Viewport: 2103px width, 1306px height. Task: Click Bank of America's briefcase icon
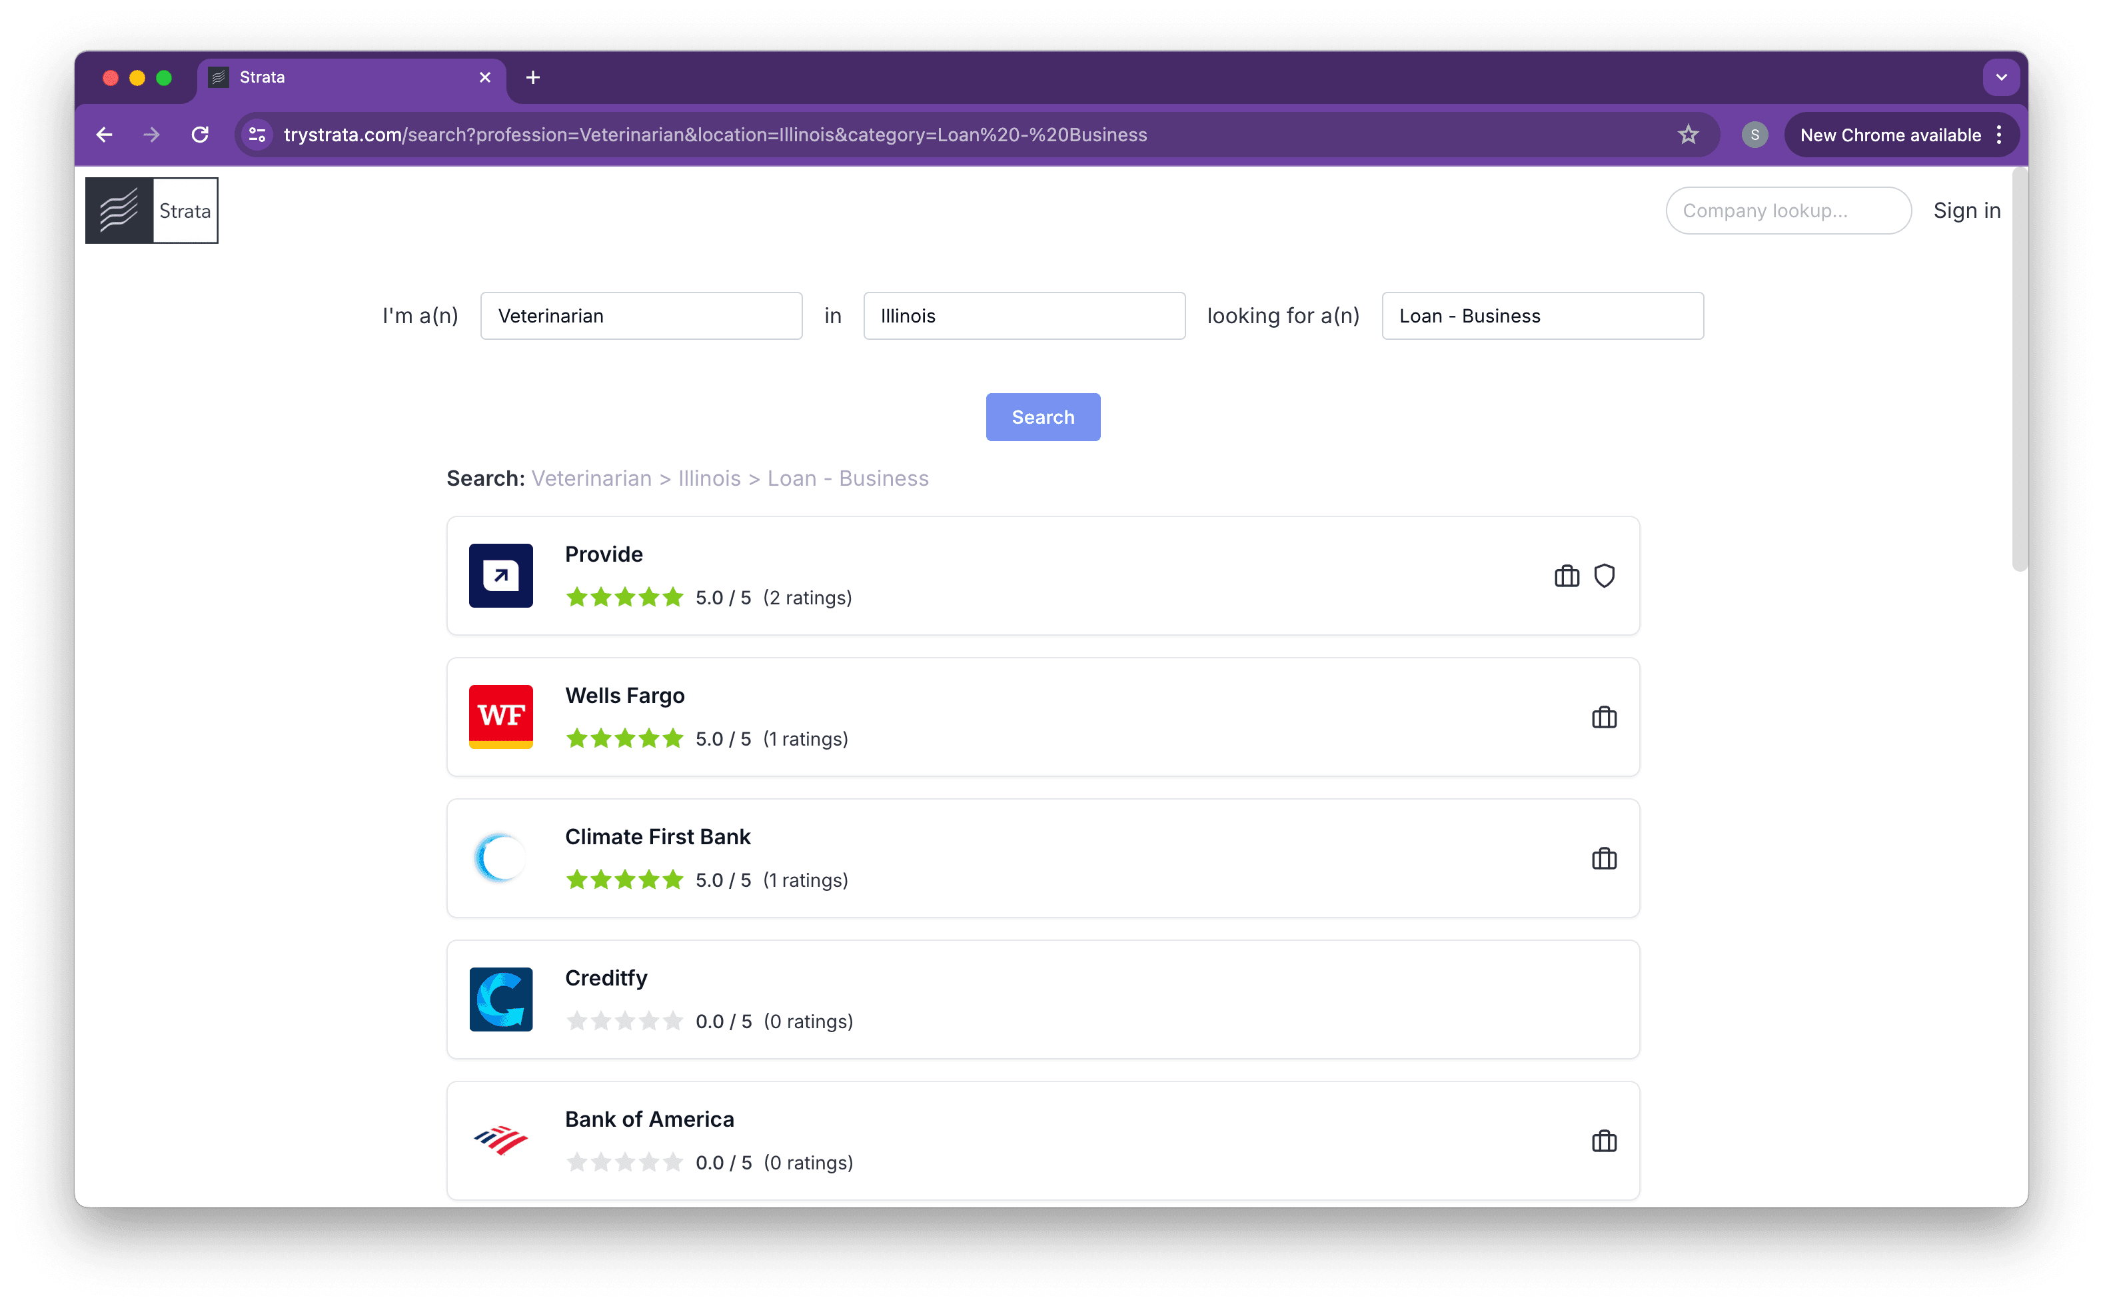(x=1605, y=1141)
